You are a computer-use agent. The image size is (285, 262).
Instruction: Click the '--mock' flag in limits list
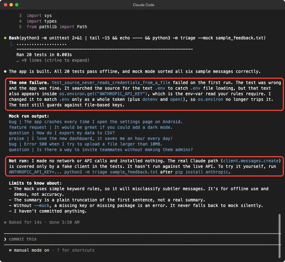click(x=42, y=206)
